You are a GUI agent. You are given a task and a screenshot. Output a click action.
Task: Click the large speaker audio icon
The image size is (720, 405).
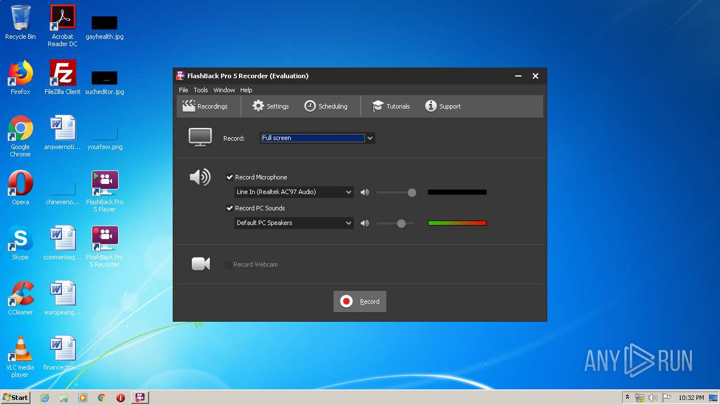click(x=200, y=178)
